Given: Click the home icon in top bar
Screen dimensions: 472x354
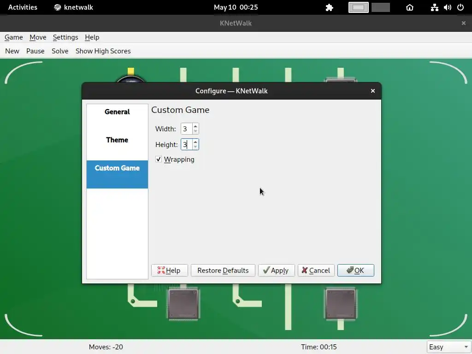Looking at the screenshot, I should coord(410,7).
